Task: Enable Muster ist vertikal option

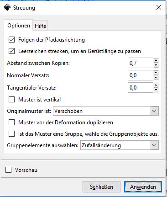Action: 12,100
